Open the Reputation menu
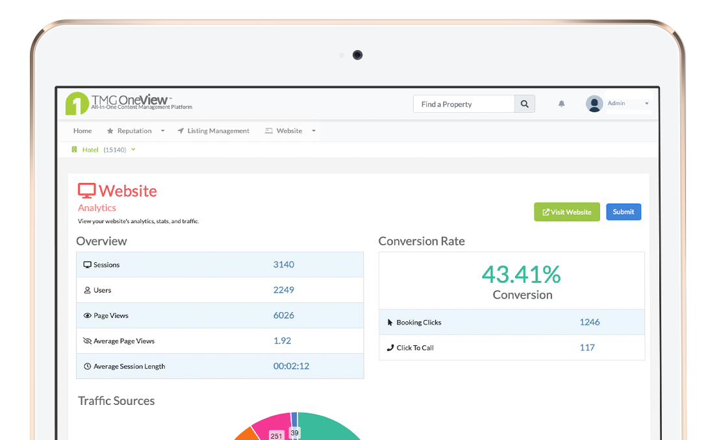This screenshot has width=719, height=440. 135,131
